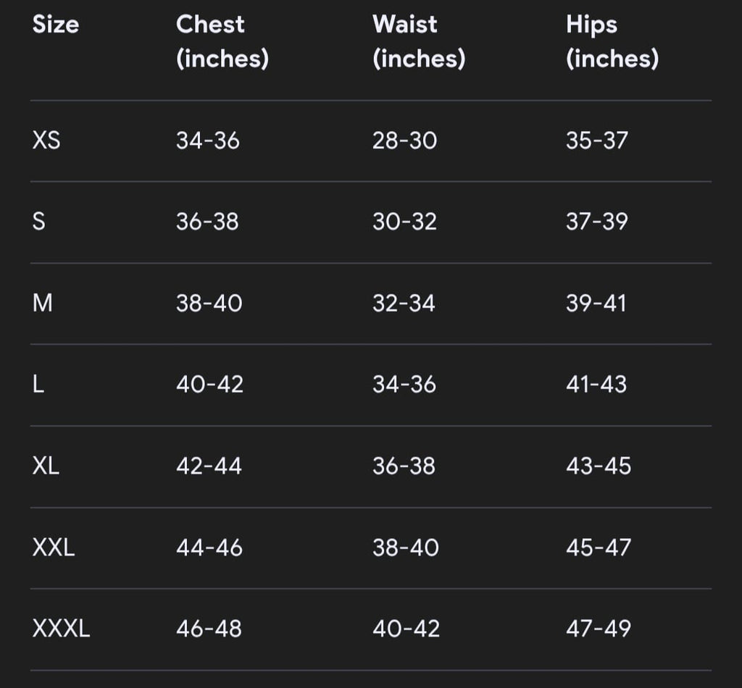Select the XS size row label

[46, 140]
